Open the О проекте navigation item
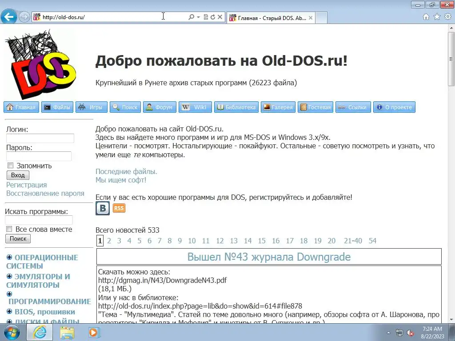 point(395,107)
